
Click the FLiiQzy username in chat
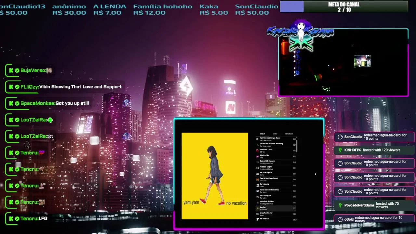[29, 87]
